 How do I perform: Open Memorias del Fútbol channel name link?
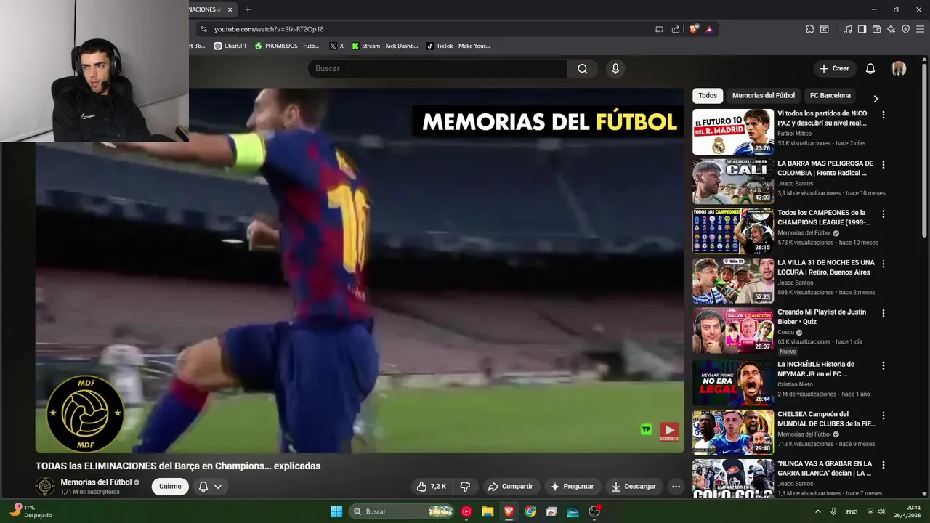(96, 482)
